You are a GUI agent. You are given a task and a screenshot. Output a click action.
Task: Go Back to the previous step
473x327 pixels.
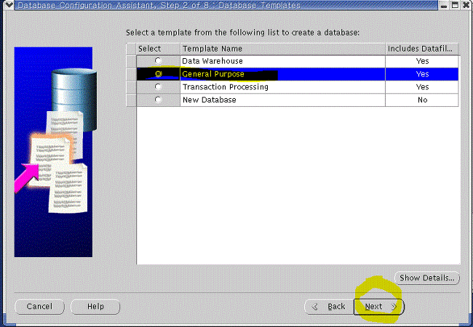329,307
